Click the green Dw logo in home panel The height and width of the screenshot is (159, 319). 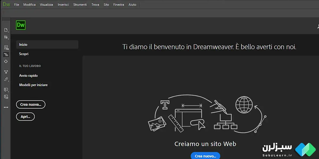click(20, 25)
